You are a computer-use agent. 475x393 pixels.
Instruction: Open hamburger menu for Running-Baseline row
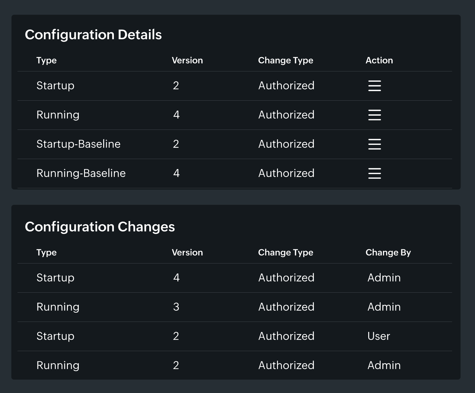click(374, 173)
